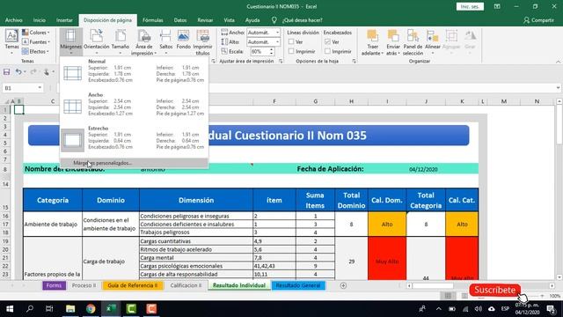This screenshot has height=317, width=563.
Task: Expand the formula bar
Action: pos(558,88)
